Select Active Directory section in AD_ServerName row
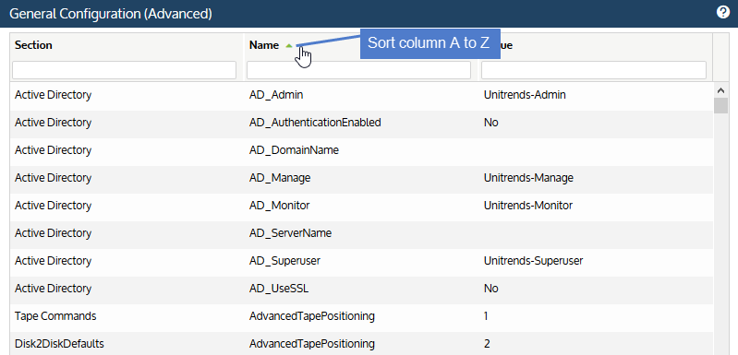The width and height of the screenshot is (738, 355). tap(54, 233)
